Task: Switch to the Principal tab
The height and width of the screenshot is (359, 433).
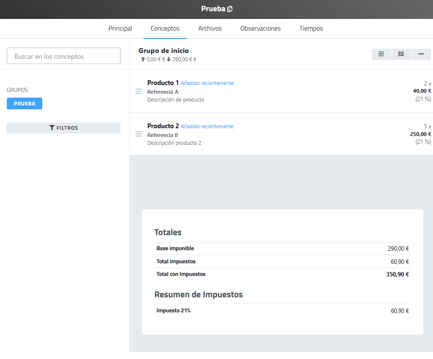Action: pos(120,29)
